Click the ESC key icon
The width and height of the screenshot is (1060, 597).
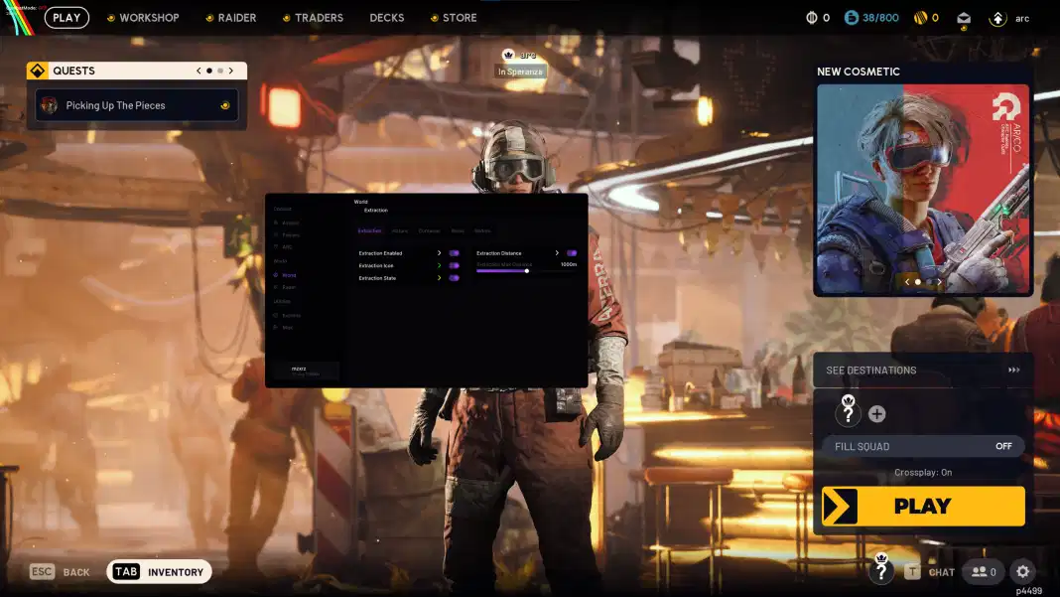click(x=42, y=571)
